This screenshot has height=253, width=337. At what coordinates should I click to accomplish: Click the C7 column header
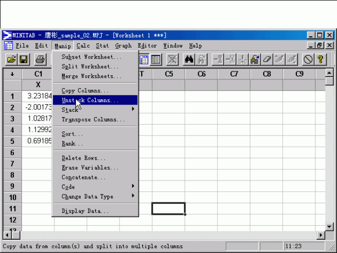click(x=234, y=74)
